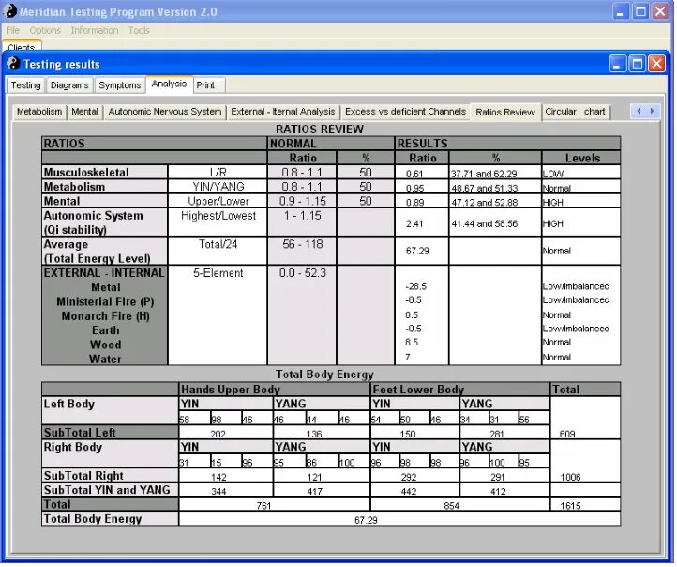Click the Ministerial Fire (P) label
Image resolution: width=677 pixels, height=567 pixels.
105,301
